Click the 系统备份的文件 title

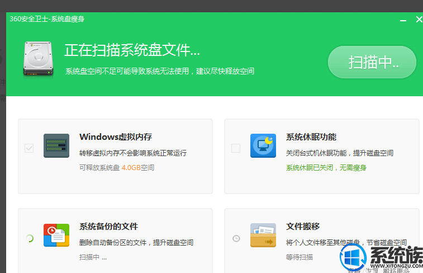point(109,226)
